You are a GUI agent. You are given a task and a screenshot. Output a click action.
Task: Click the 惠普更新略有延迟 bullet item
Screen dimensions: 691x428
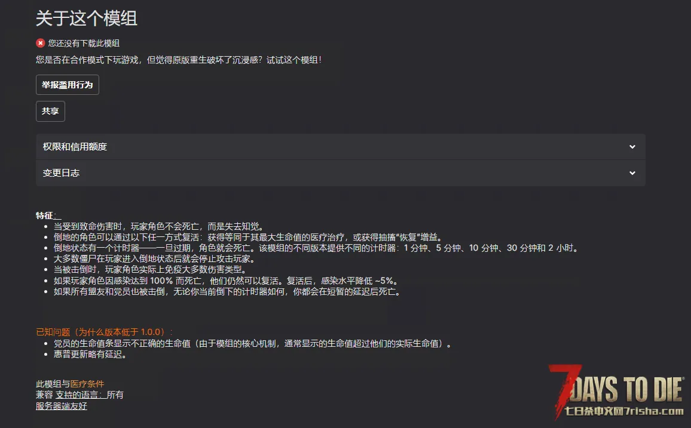pyautogui.click(x=90, y=355)
